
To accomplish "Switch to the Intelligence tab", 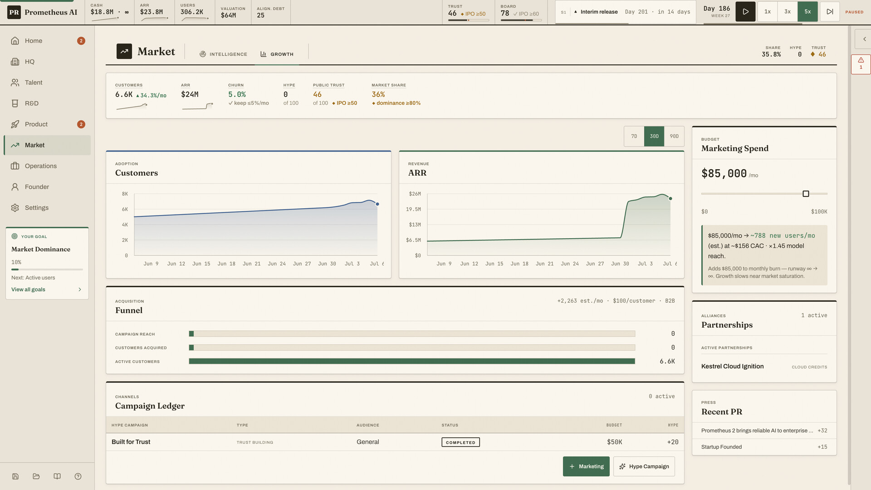I will [x=224, y=54].
